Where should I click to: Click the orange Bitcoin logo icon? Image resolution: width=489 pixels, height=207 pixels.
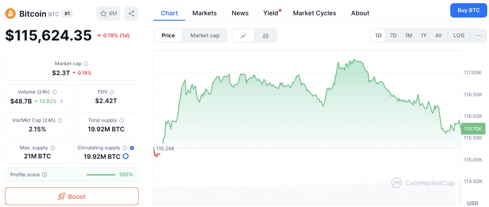pyautogui.click(x=10, y=13)
